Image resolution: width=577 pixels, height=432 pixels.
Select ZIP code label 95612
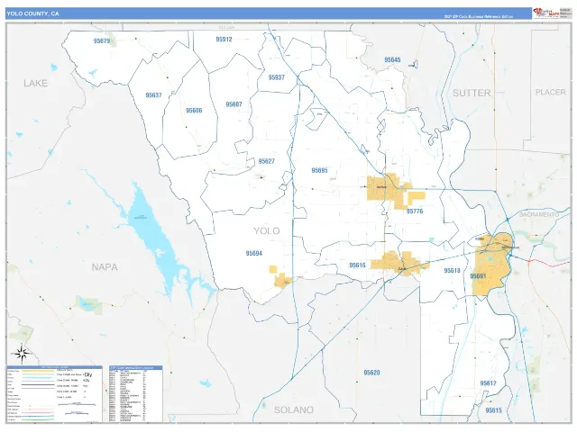coord(489,383)
